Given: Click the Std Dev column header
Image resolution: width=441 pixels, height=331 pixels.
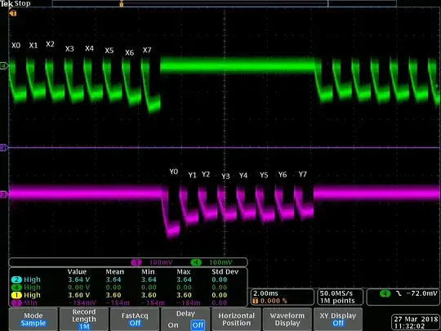Looking at the screenshot, I should coord(225,272).
